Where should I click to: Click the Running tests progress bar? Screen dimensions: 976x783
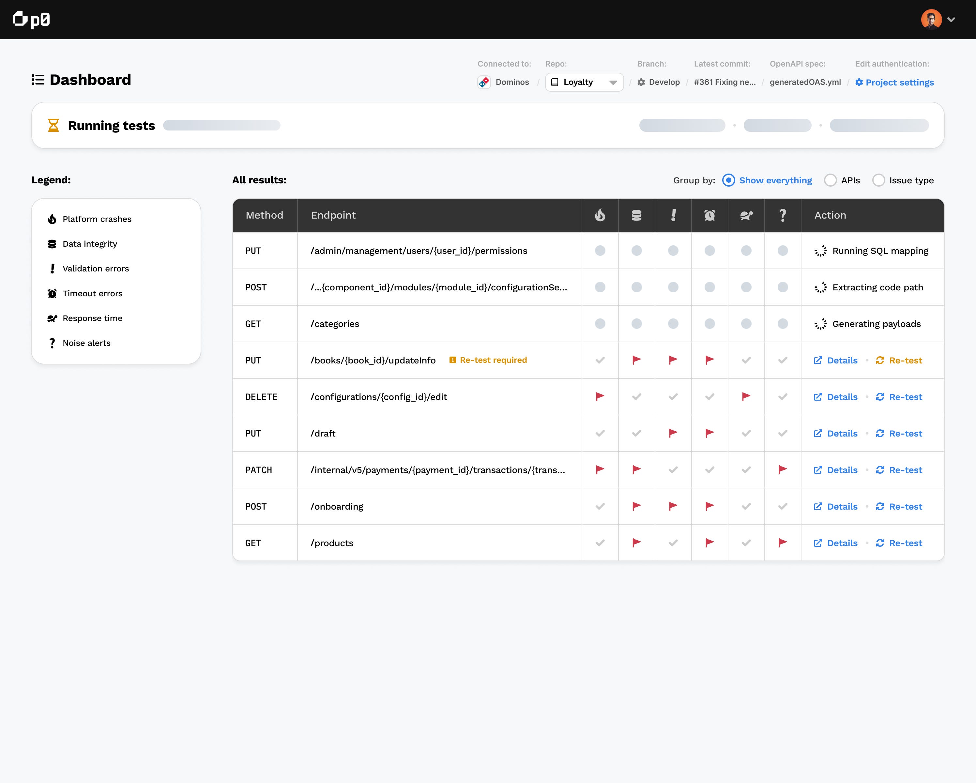221,125
